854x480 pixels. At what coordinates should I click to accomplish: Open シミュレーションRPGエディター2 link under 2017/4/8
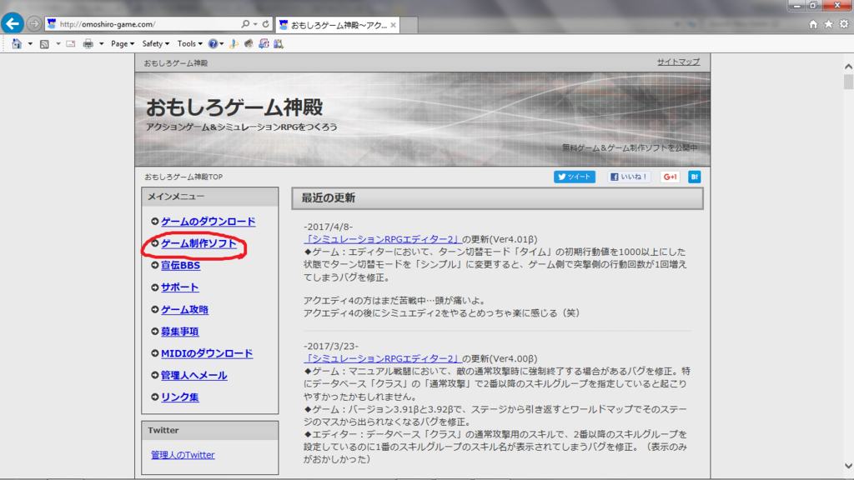point(383,239)
